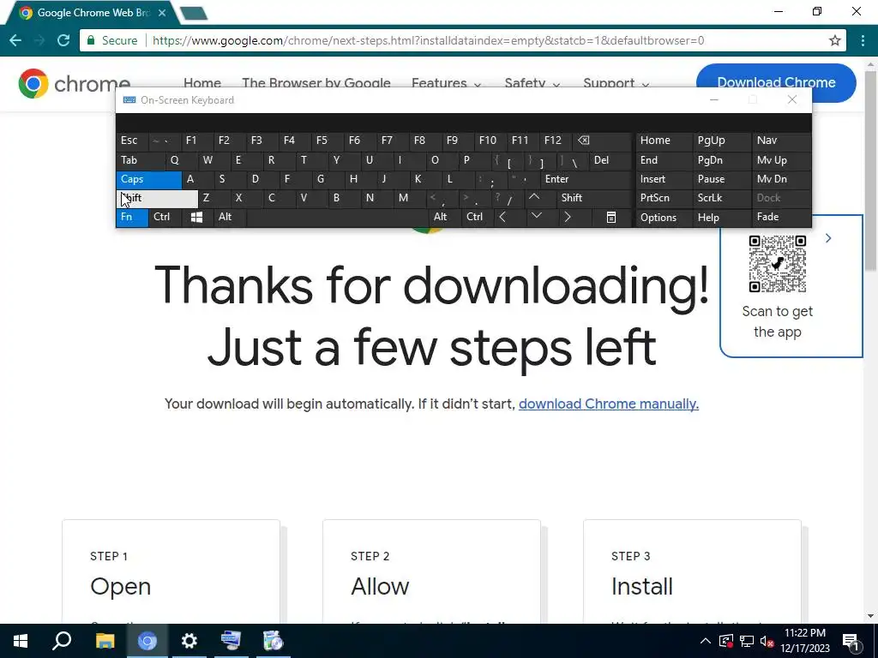Screen dimensions: 878x658
Task: Toggle the left Alt key
Action: point(230,217)
